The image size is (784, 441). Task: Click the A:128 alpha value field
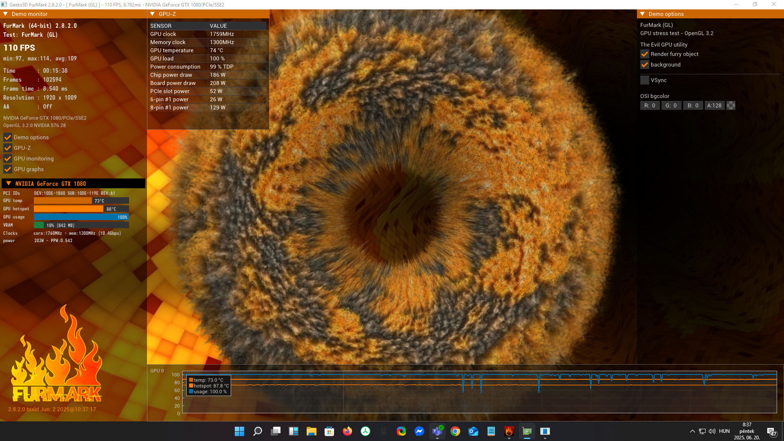point(714,105)
